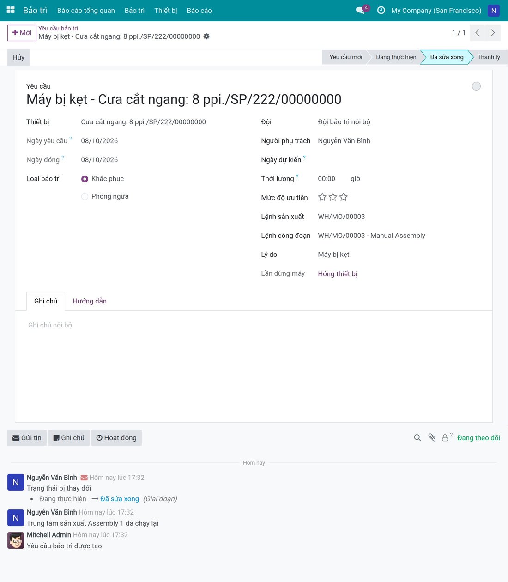Viewport: 508px width, 582px height.
Task: Go to next record arrow
Action: point(493,33)
